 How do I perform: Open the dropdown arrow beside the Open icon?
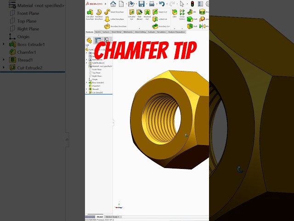136,4
